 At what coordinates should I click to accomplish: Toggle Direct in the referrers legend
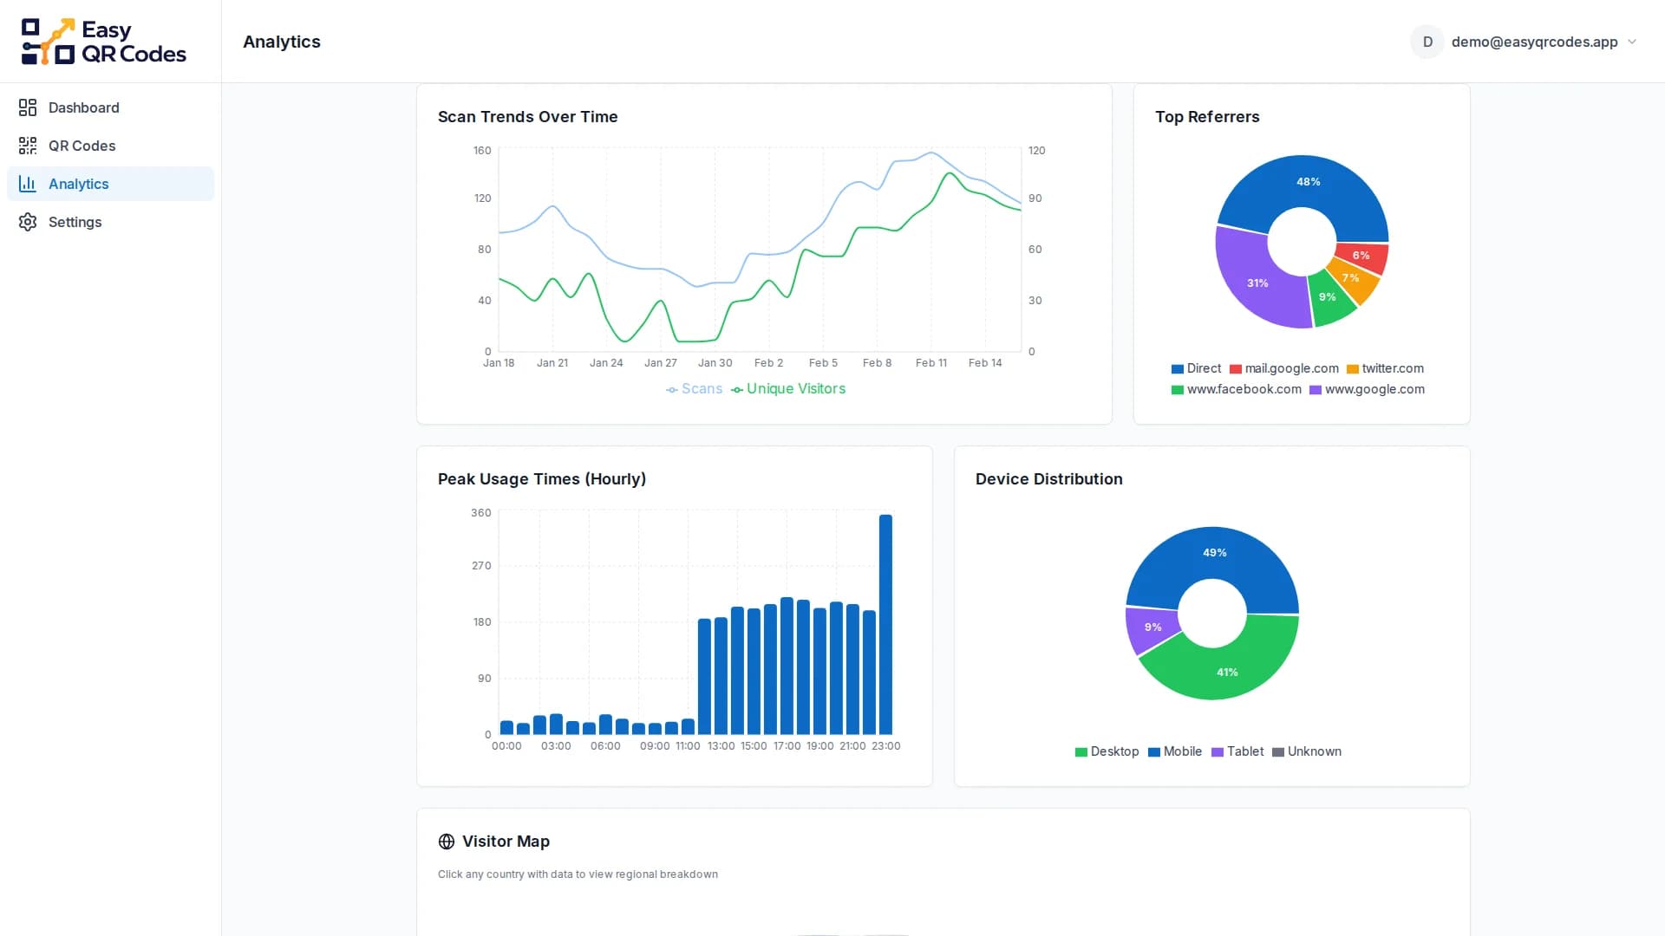pos(1196,368)
